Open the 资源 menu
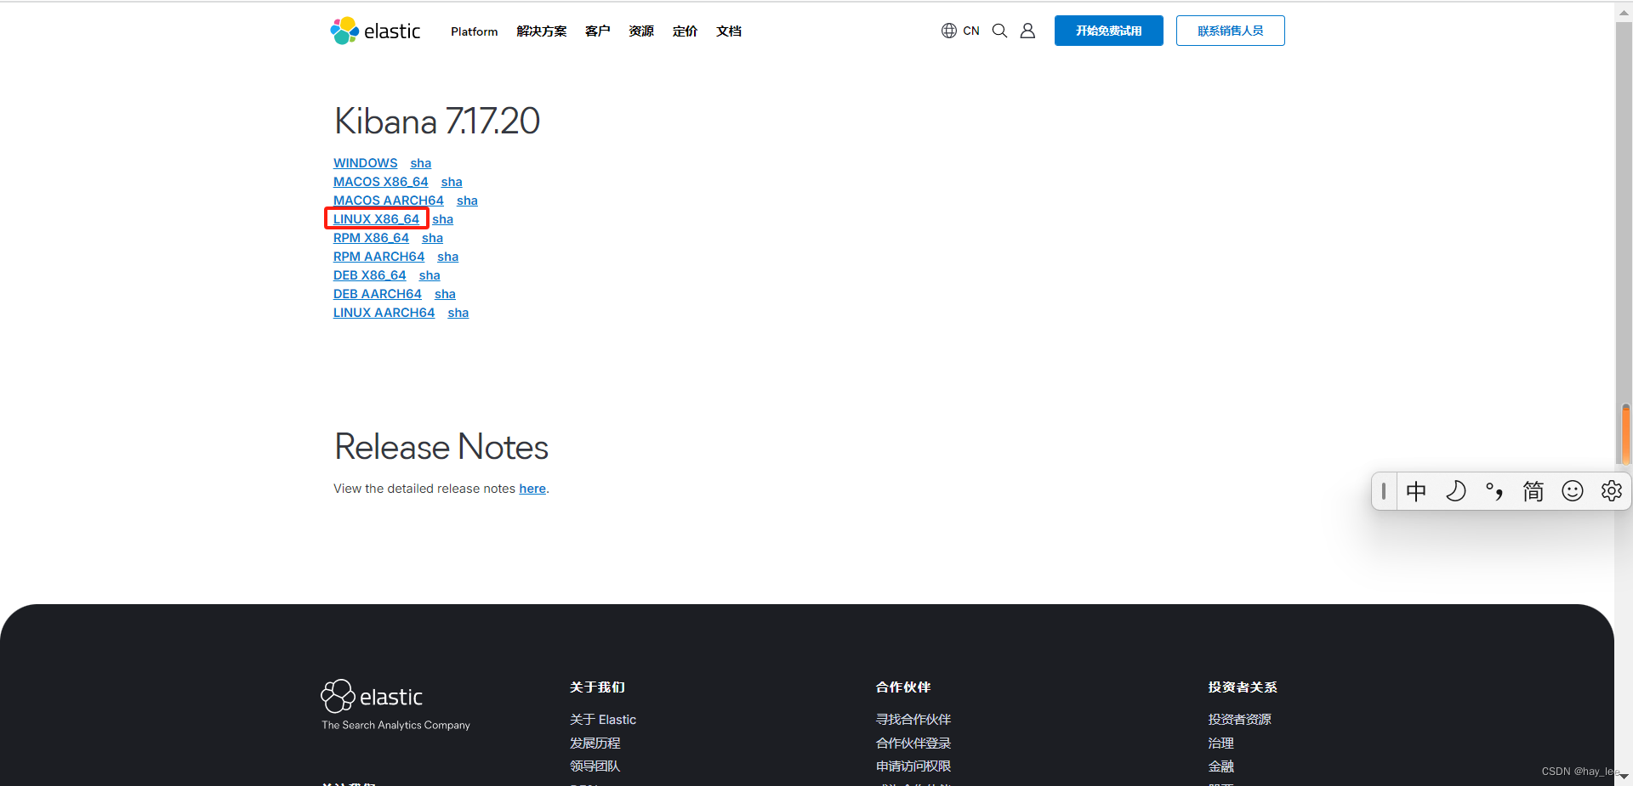The height and width of the screenshot is (786, 1633). (641, 31)
